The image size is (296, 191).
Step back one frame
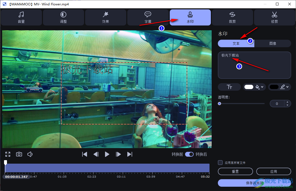[96, 154]
